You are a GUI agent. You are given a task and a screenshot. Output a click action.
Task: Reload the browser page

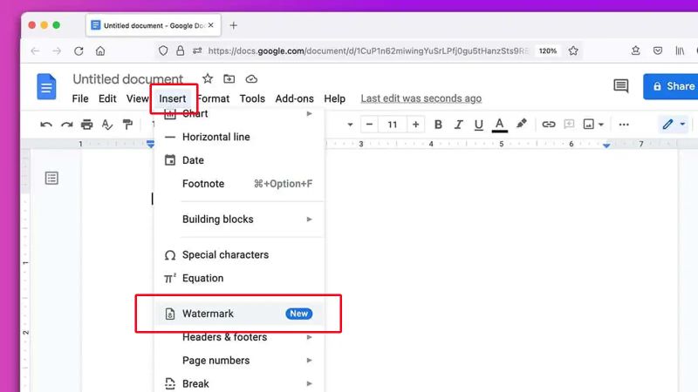point(79,51)
